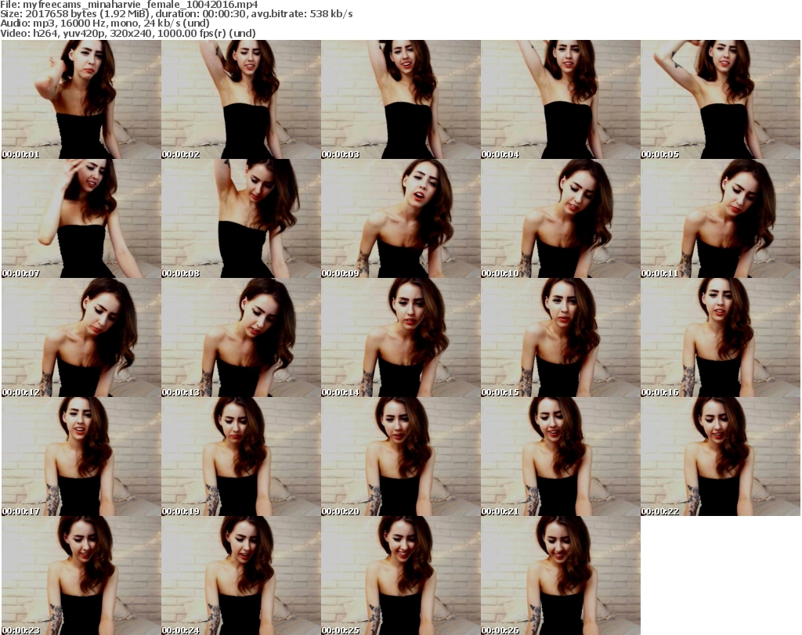Click the thumbnail frame stamped 00:00:26
This screenshot has height=635, width=802.
pos(560,575)
